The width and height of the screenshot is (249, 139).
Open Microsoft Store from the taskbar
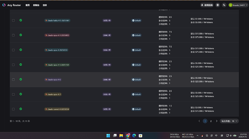point(141,136)
